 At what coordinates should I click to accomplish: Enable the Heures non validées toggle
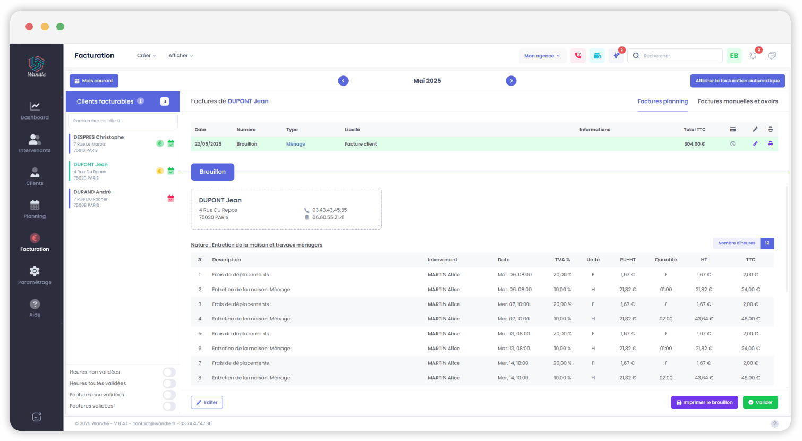[169, 372]
